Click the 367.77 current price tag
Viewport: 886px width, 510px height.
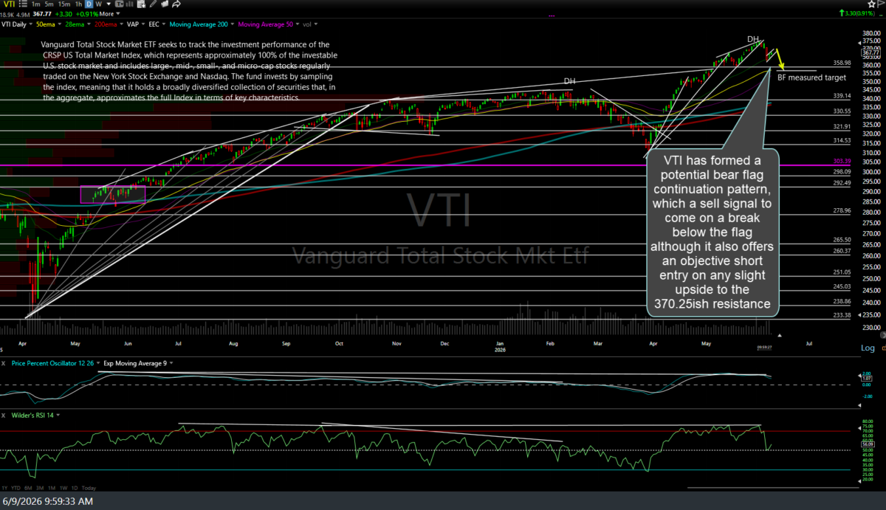[870, 52]
